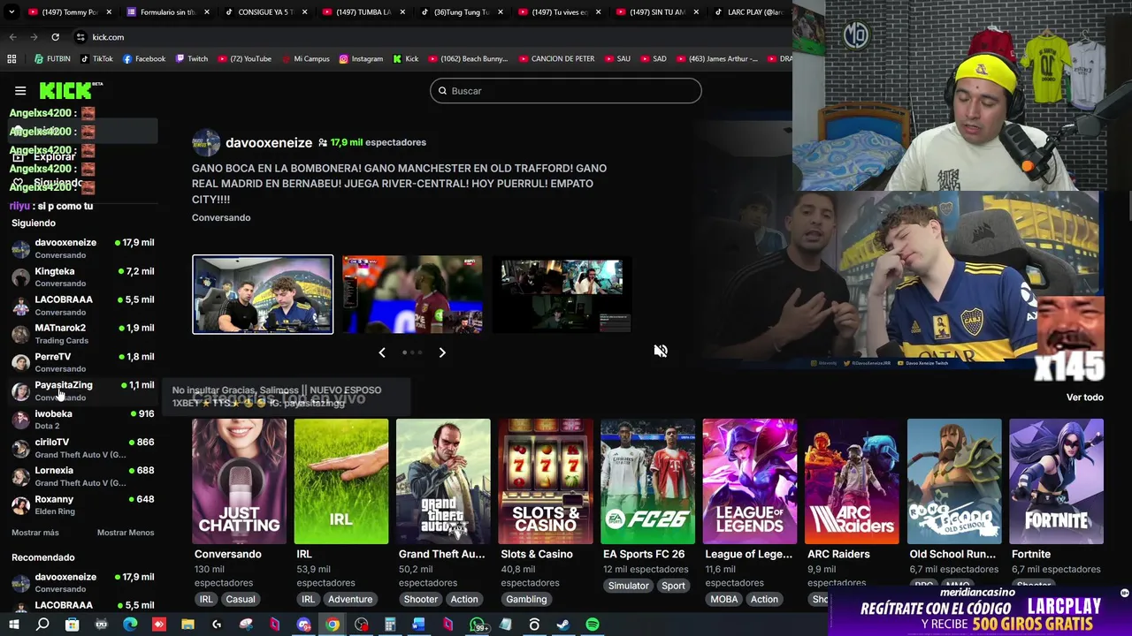Open Steam from the taskbar

pyautogui.click(x=562, y=625)
